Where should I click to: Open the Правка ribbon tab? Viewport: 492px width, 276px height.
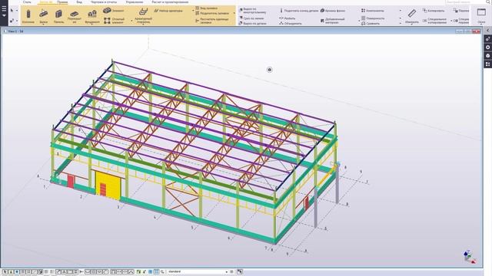point(62,2)
